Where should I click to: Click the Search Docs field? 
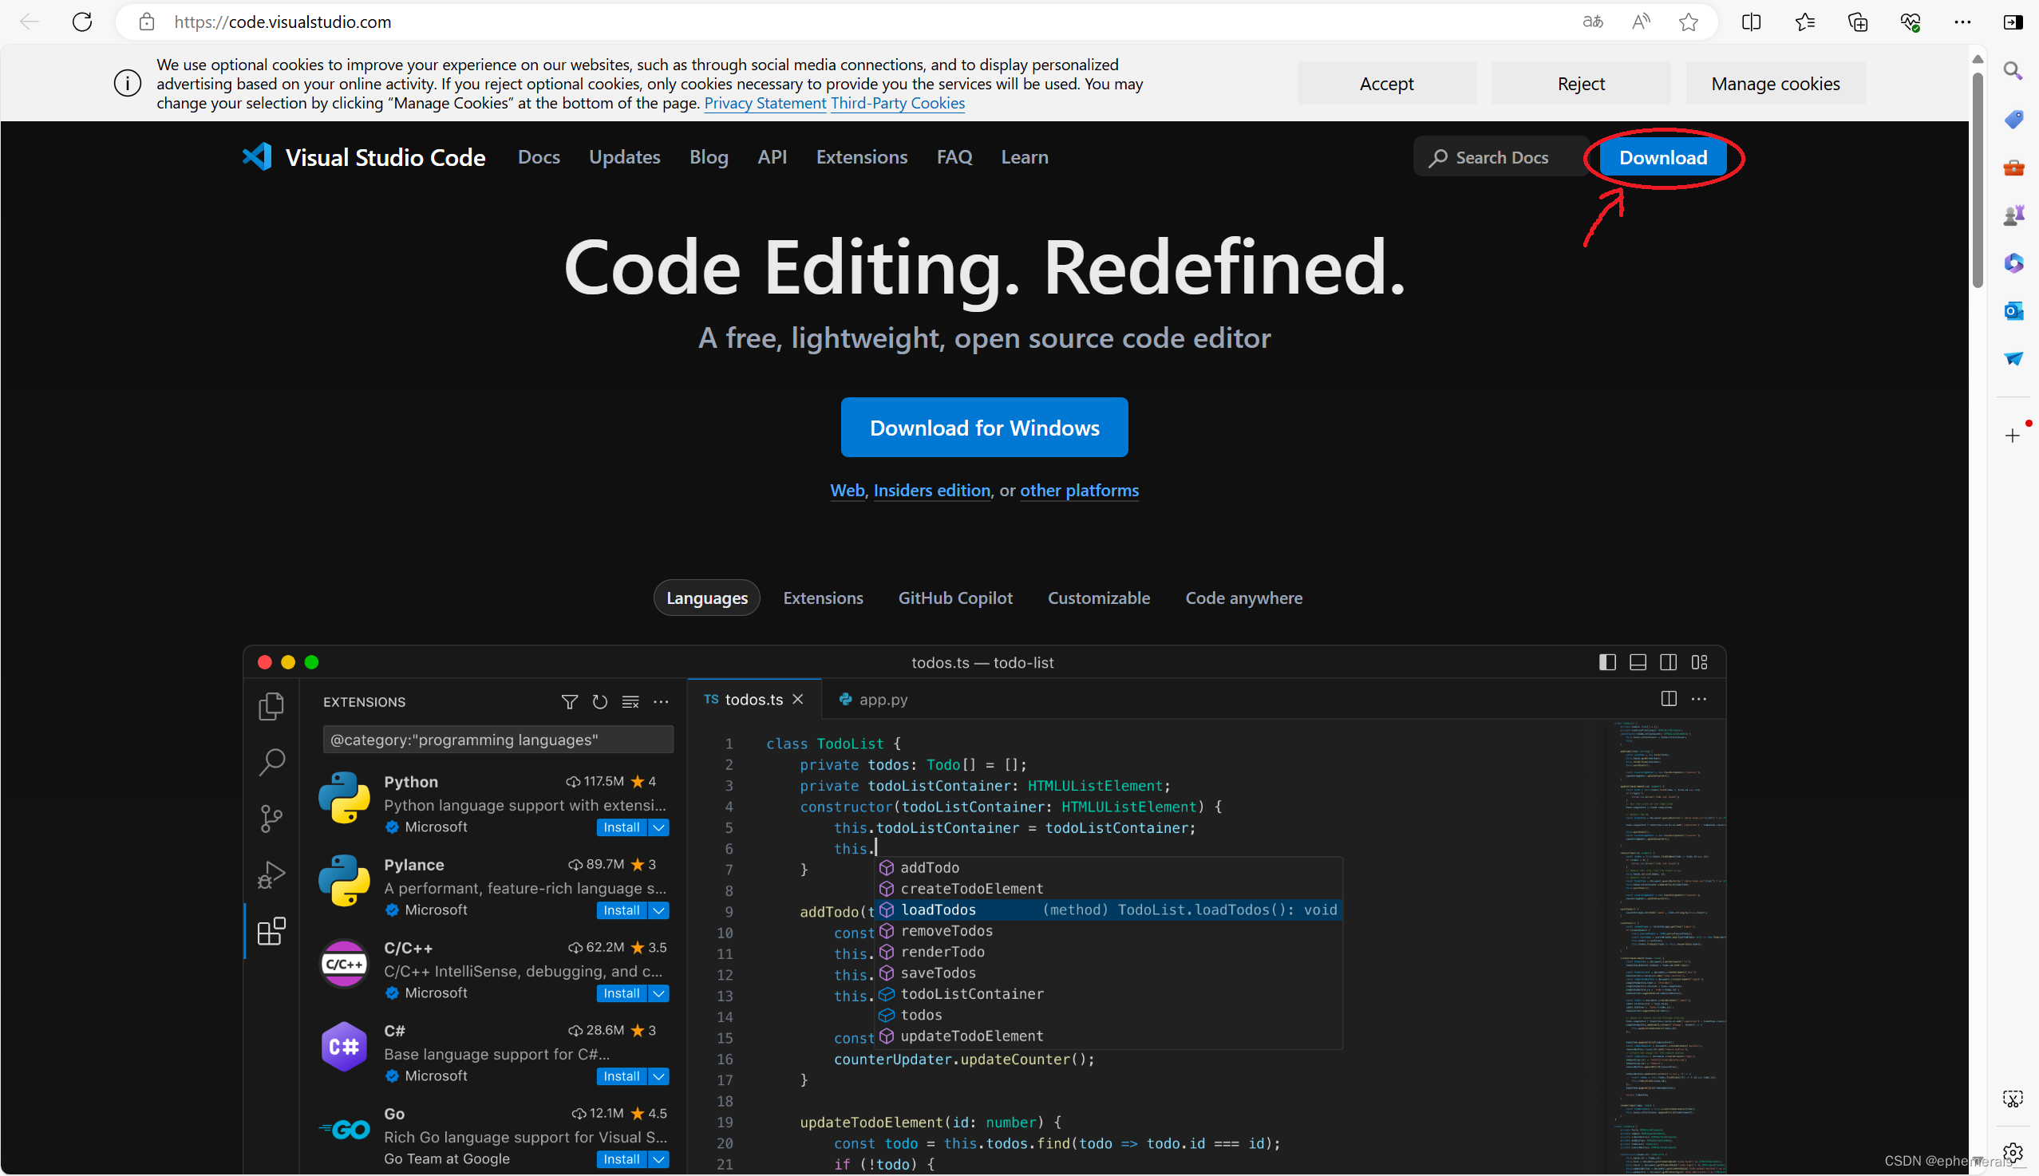pos(1501,157)
